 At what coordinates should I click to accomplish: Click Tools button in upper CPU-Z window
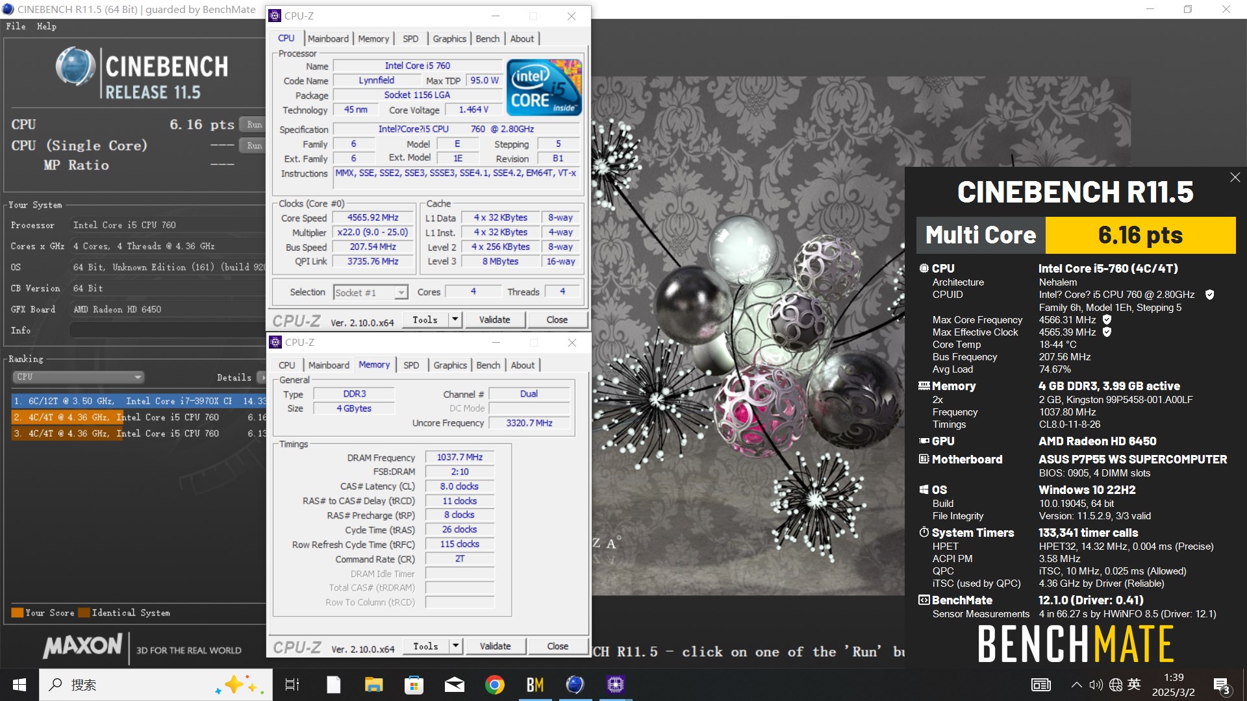425,319
